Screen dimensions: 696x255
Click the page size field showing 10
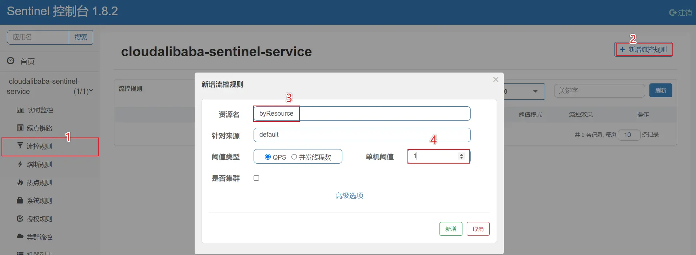pyautogui.click(x=629, y=135)
